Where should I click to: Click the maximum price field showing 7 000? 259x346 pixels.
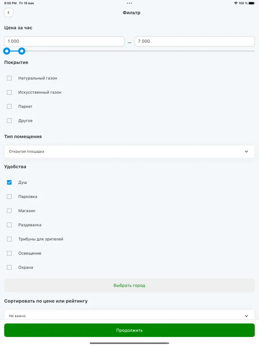tap(195, 41)
